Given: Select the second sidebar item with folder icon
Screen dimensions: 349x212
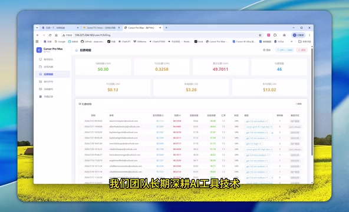Looking at the screenshot, I should click(52, 67).
